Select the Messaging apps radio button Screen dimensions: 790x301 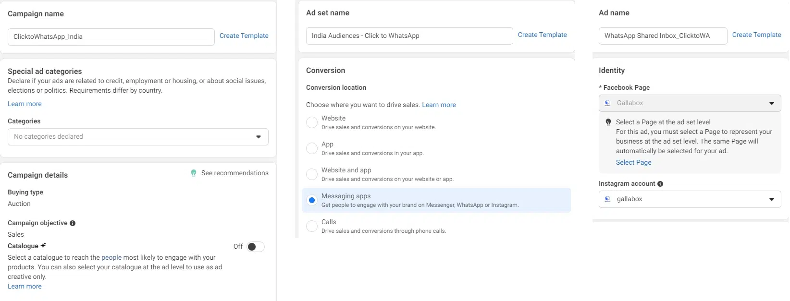[312, 200]
